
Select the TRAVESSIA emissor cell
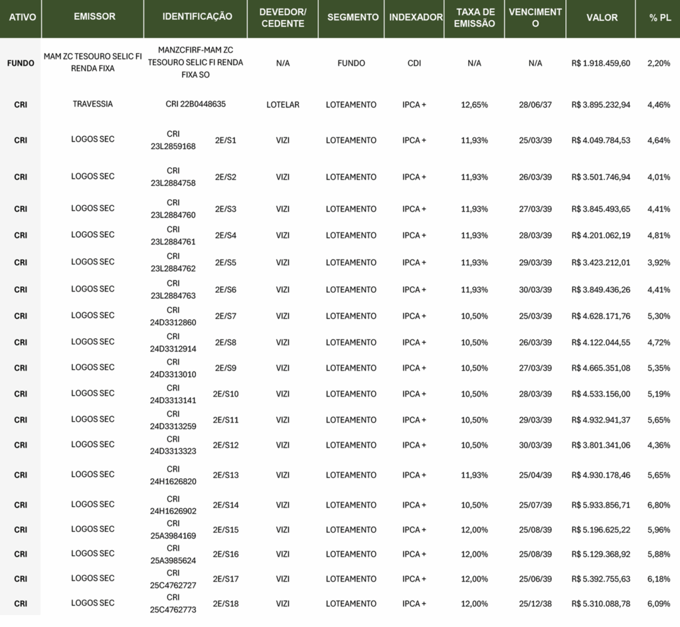(x=92, y=104)
